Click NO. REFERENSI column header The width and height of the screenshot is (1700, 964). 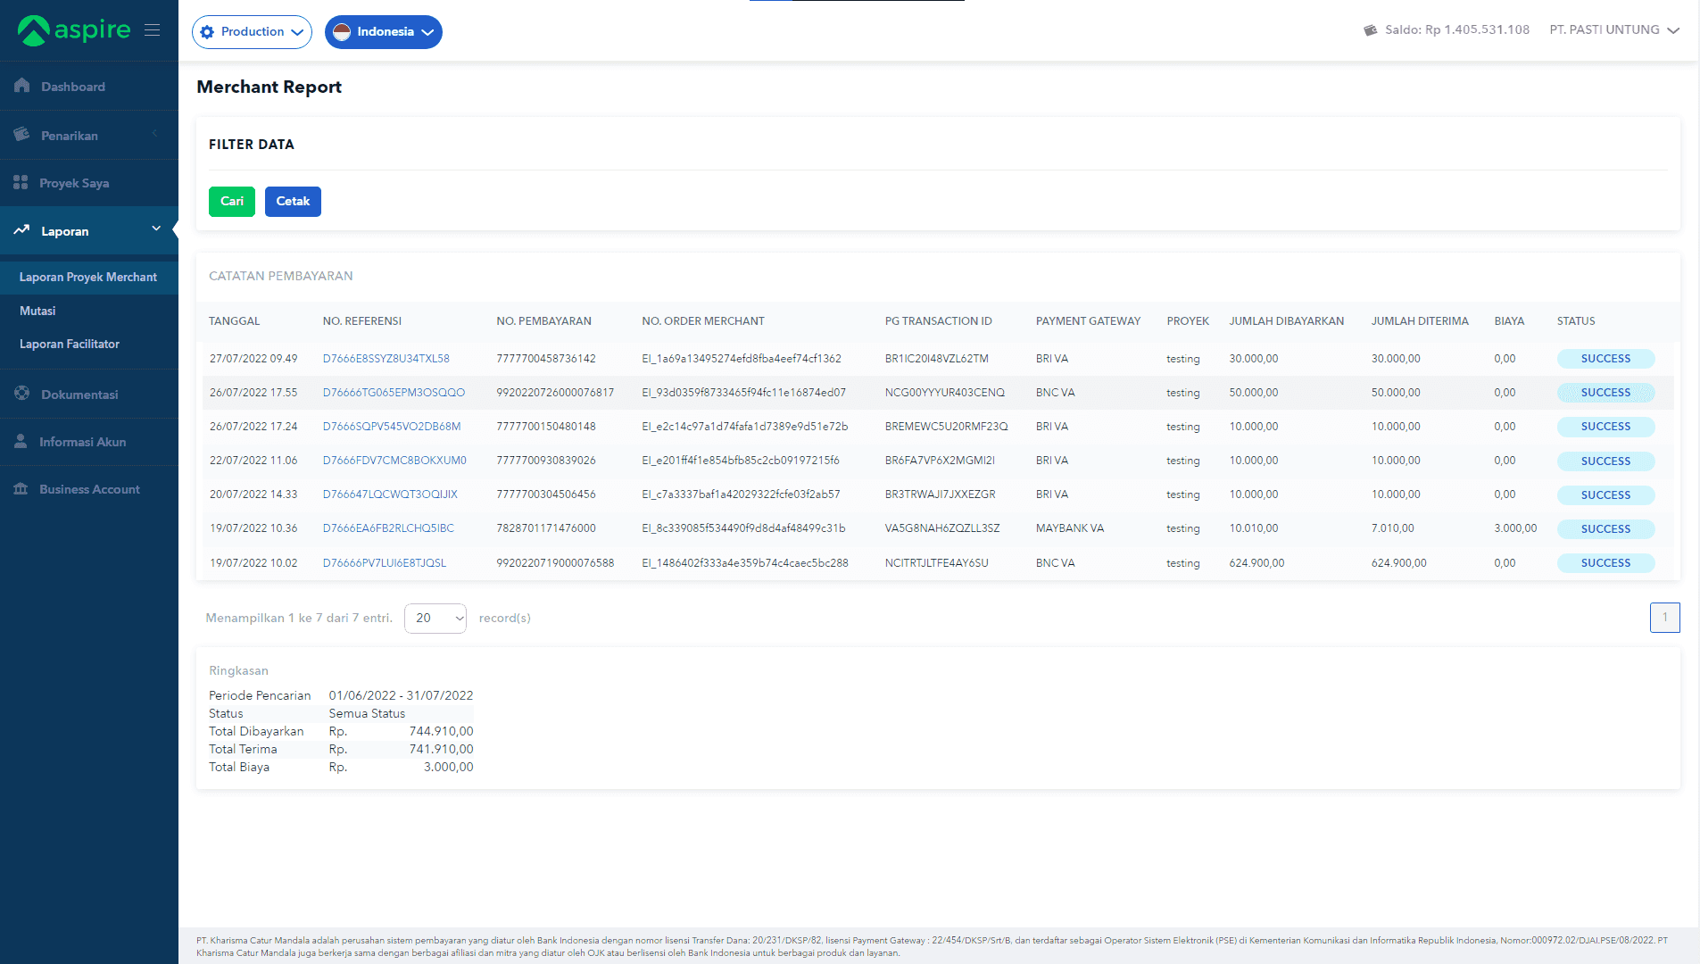point(362,321)
